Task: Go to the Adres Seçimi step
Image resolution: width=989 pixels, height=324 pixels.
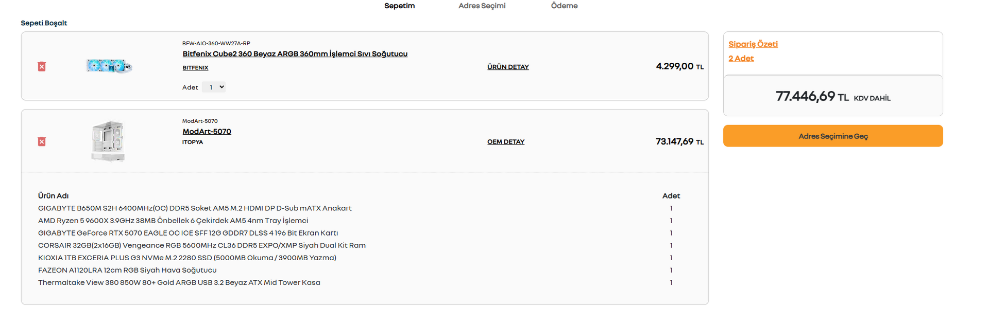Action: click(482, 6)
